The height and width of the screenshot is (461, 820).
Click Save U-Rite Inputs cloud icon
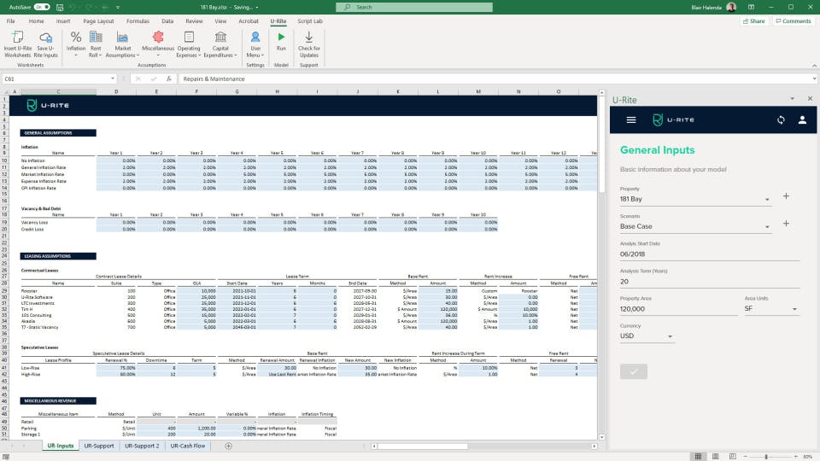click(45, 38)
